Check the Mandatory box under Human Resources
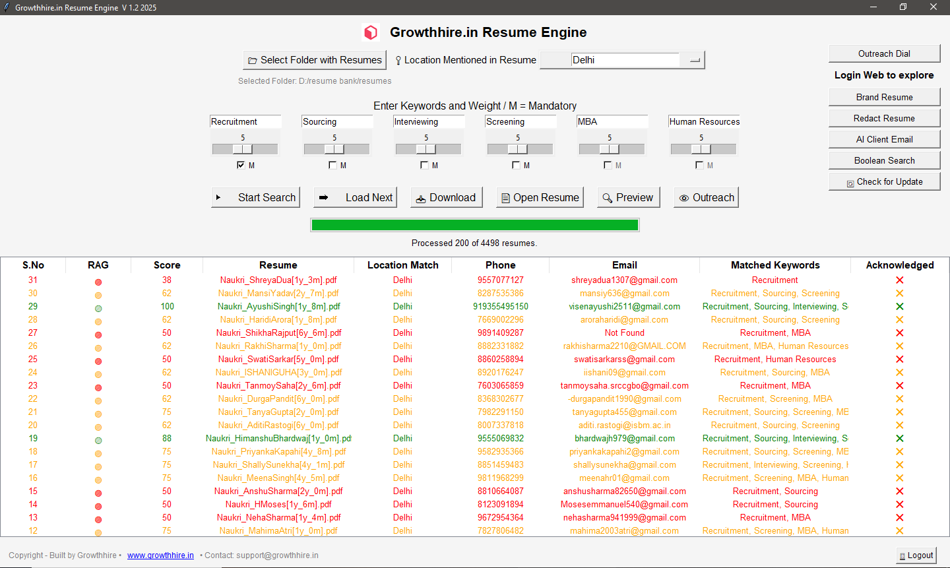 (x=699, y=165)
